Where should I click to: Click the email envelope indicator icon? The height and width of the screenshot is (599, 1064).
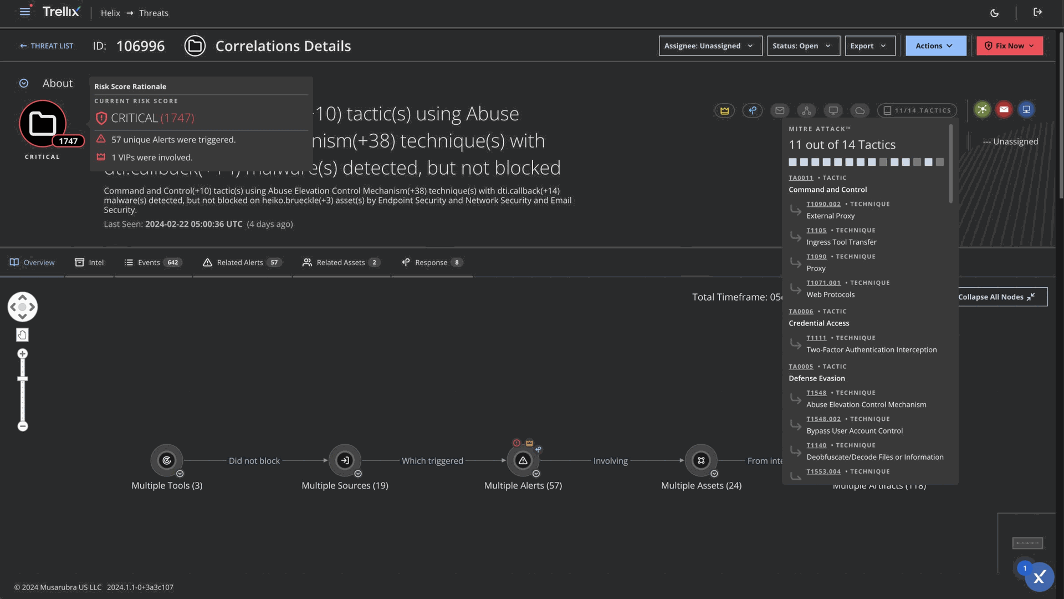(x=779, y=110)
